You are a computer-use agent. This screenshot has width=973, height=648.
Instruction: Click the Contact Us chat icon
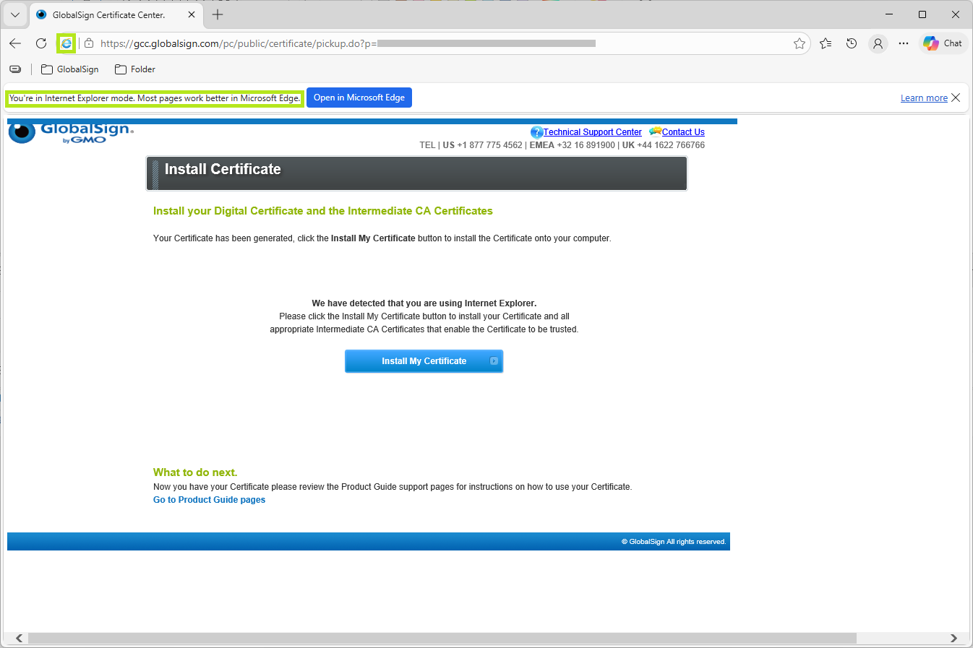tap(655, 131)
